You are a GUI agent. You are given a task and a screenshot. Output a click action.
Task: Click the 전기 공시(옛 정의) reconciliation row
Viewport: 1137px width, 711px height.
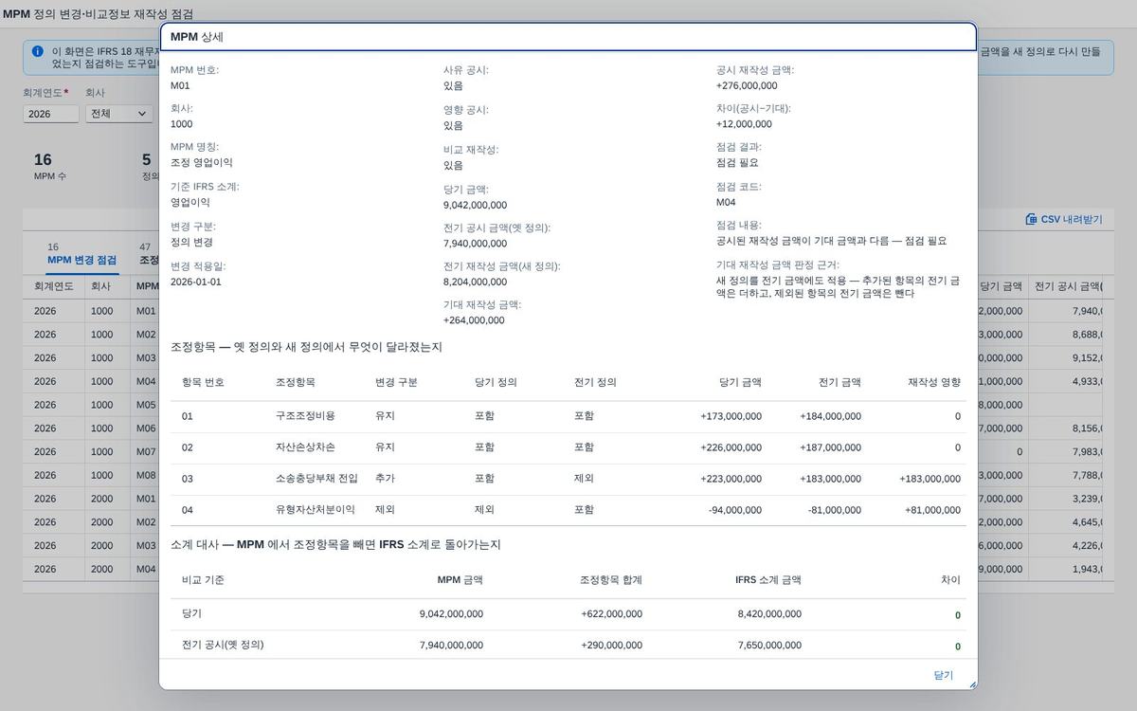pyautogui.click(x=568, y=645)
